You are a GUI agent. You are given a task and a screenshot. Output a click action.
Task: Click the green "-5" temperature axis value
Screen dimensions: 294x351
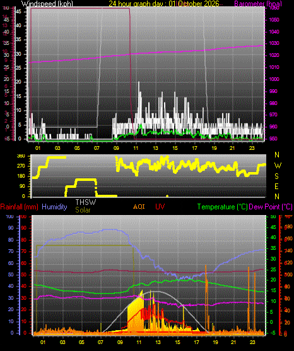pos(273,333)
